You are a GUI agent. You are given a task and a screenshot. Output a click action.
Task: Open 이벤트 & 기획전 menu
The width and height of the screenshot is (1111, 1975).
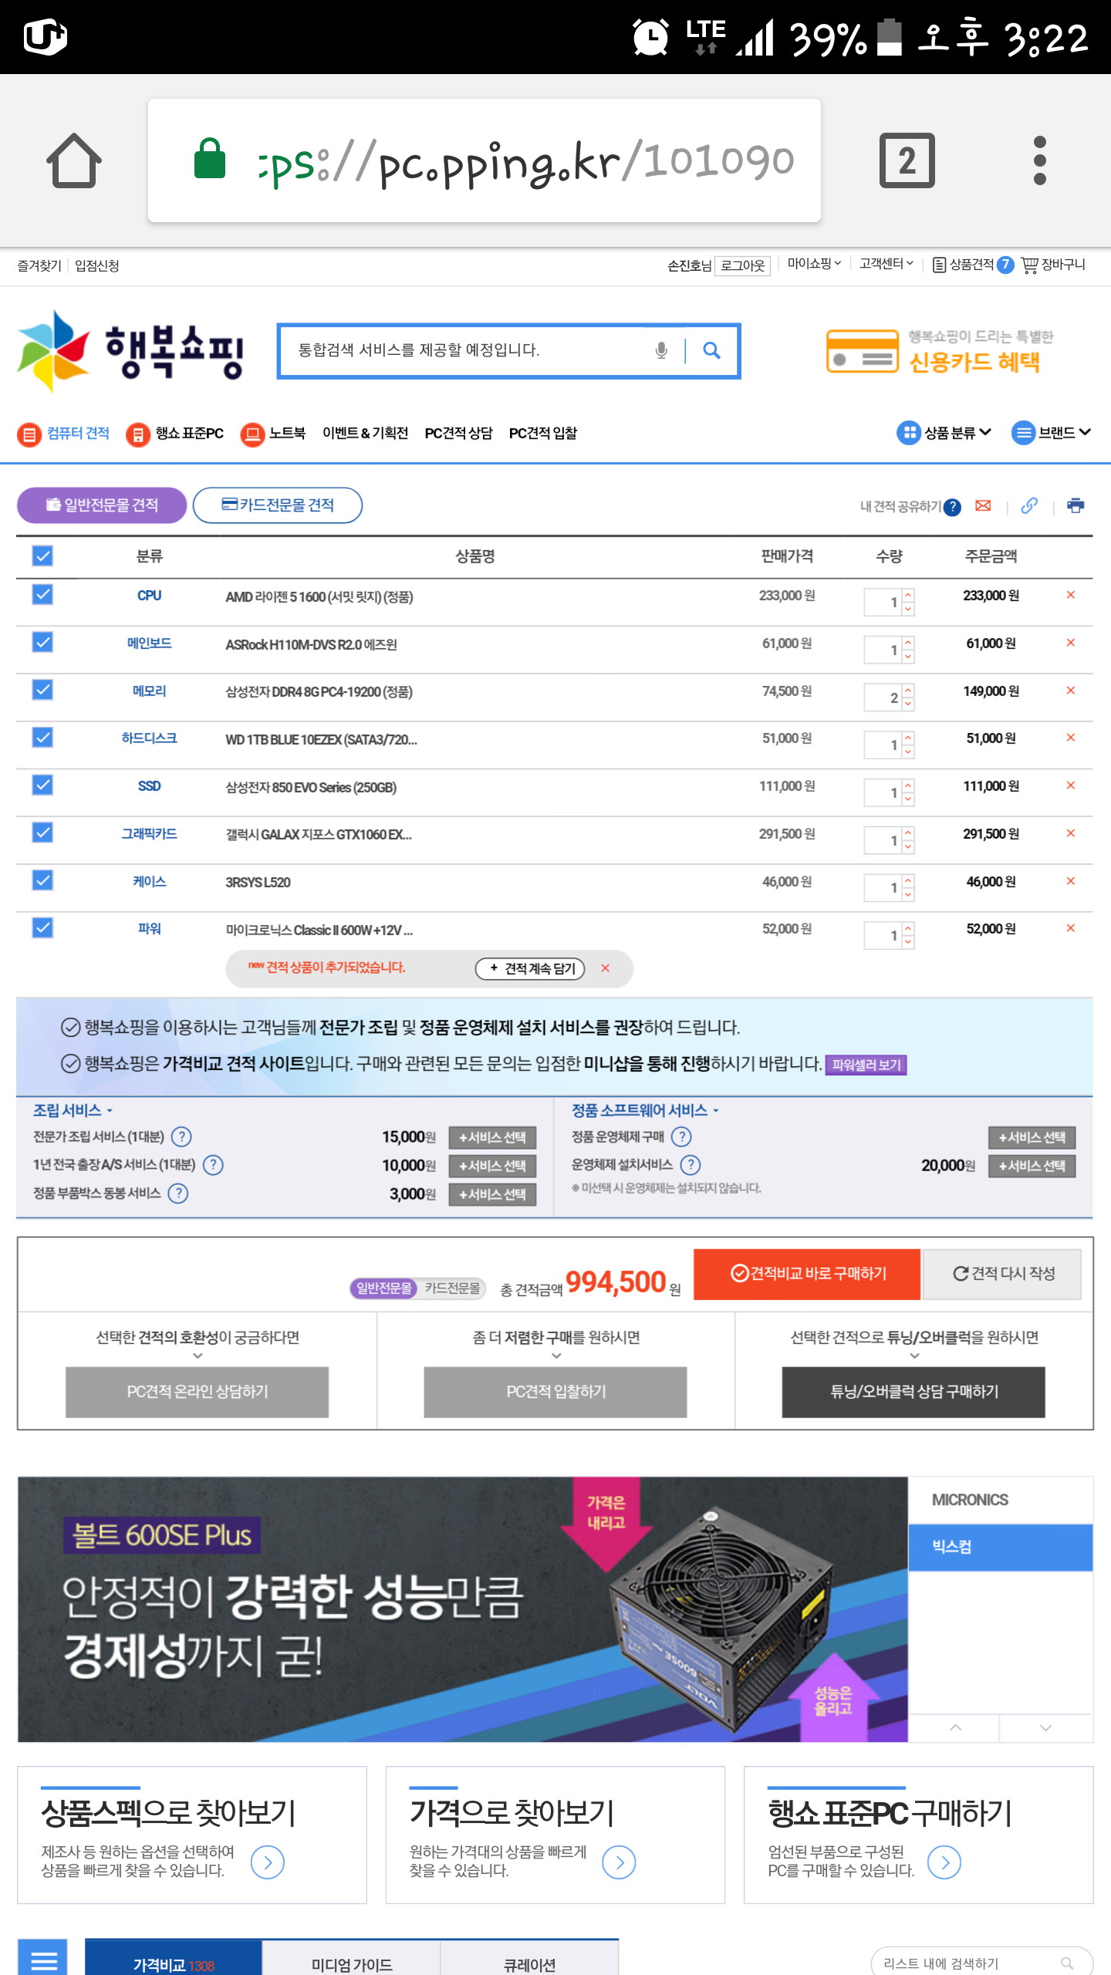365,433
